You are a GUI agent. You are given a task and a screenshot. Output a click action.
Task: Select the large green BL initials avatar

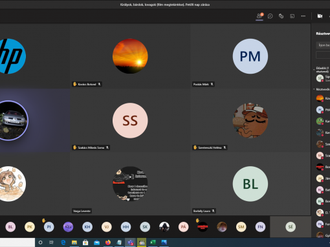[x=250, y=184]
